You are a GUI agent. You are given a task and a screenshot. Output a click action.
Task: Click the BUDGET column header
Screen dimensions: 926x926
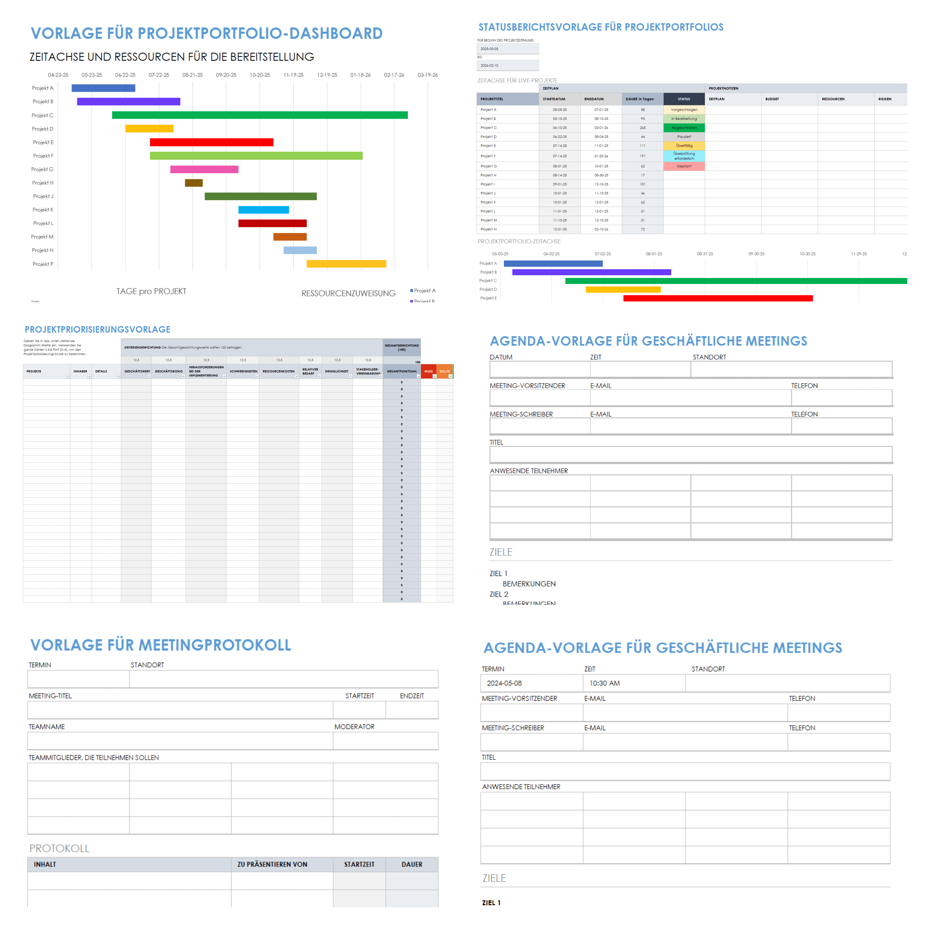tap(790, 99)
